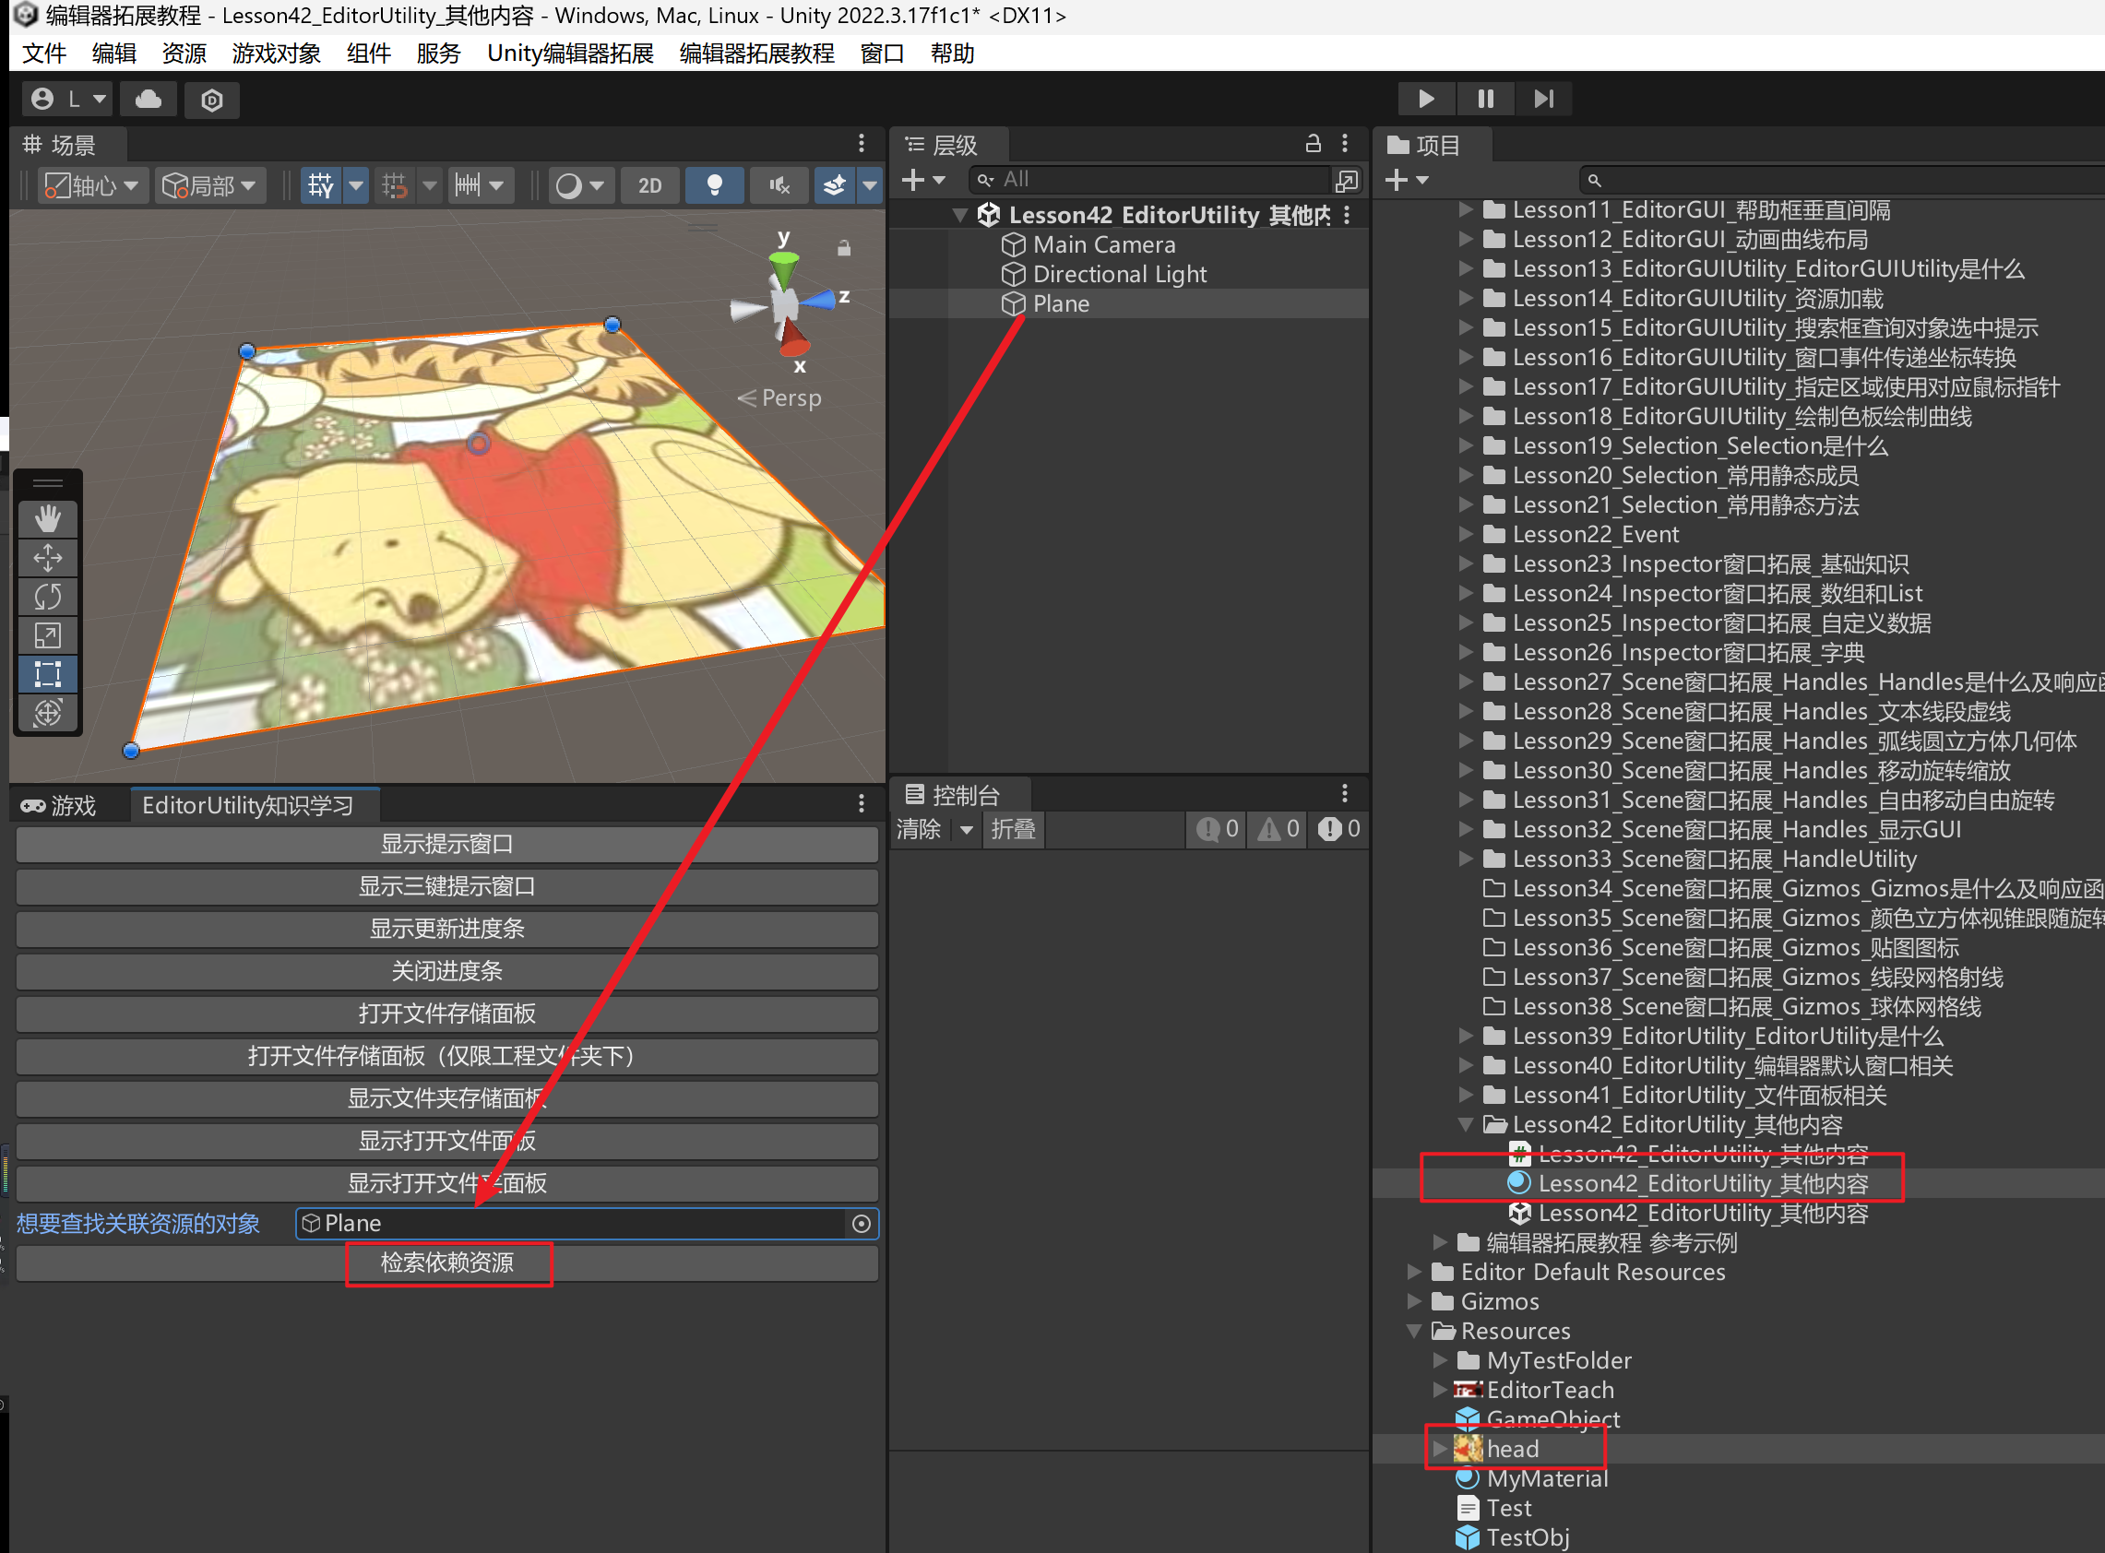Click the Pause button
The height and width of the screenshot is (1553, 2105).
pyautogui.click(x=1485, y=99)
